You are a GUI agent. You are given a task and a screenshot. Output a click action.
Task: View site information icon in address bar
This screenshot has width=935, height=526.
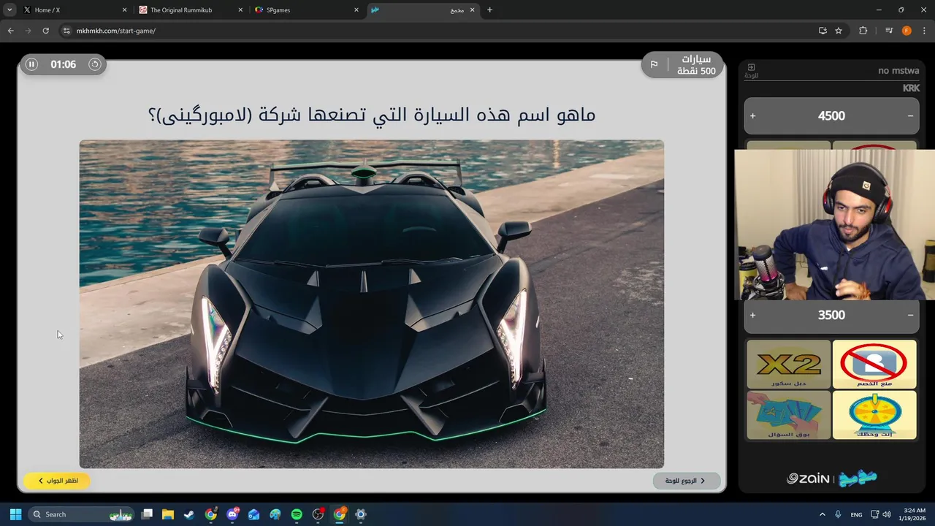tap(66, 31)
